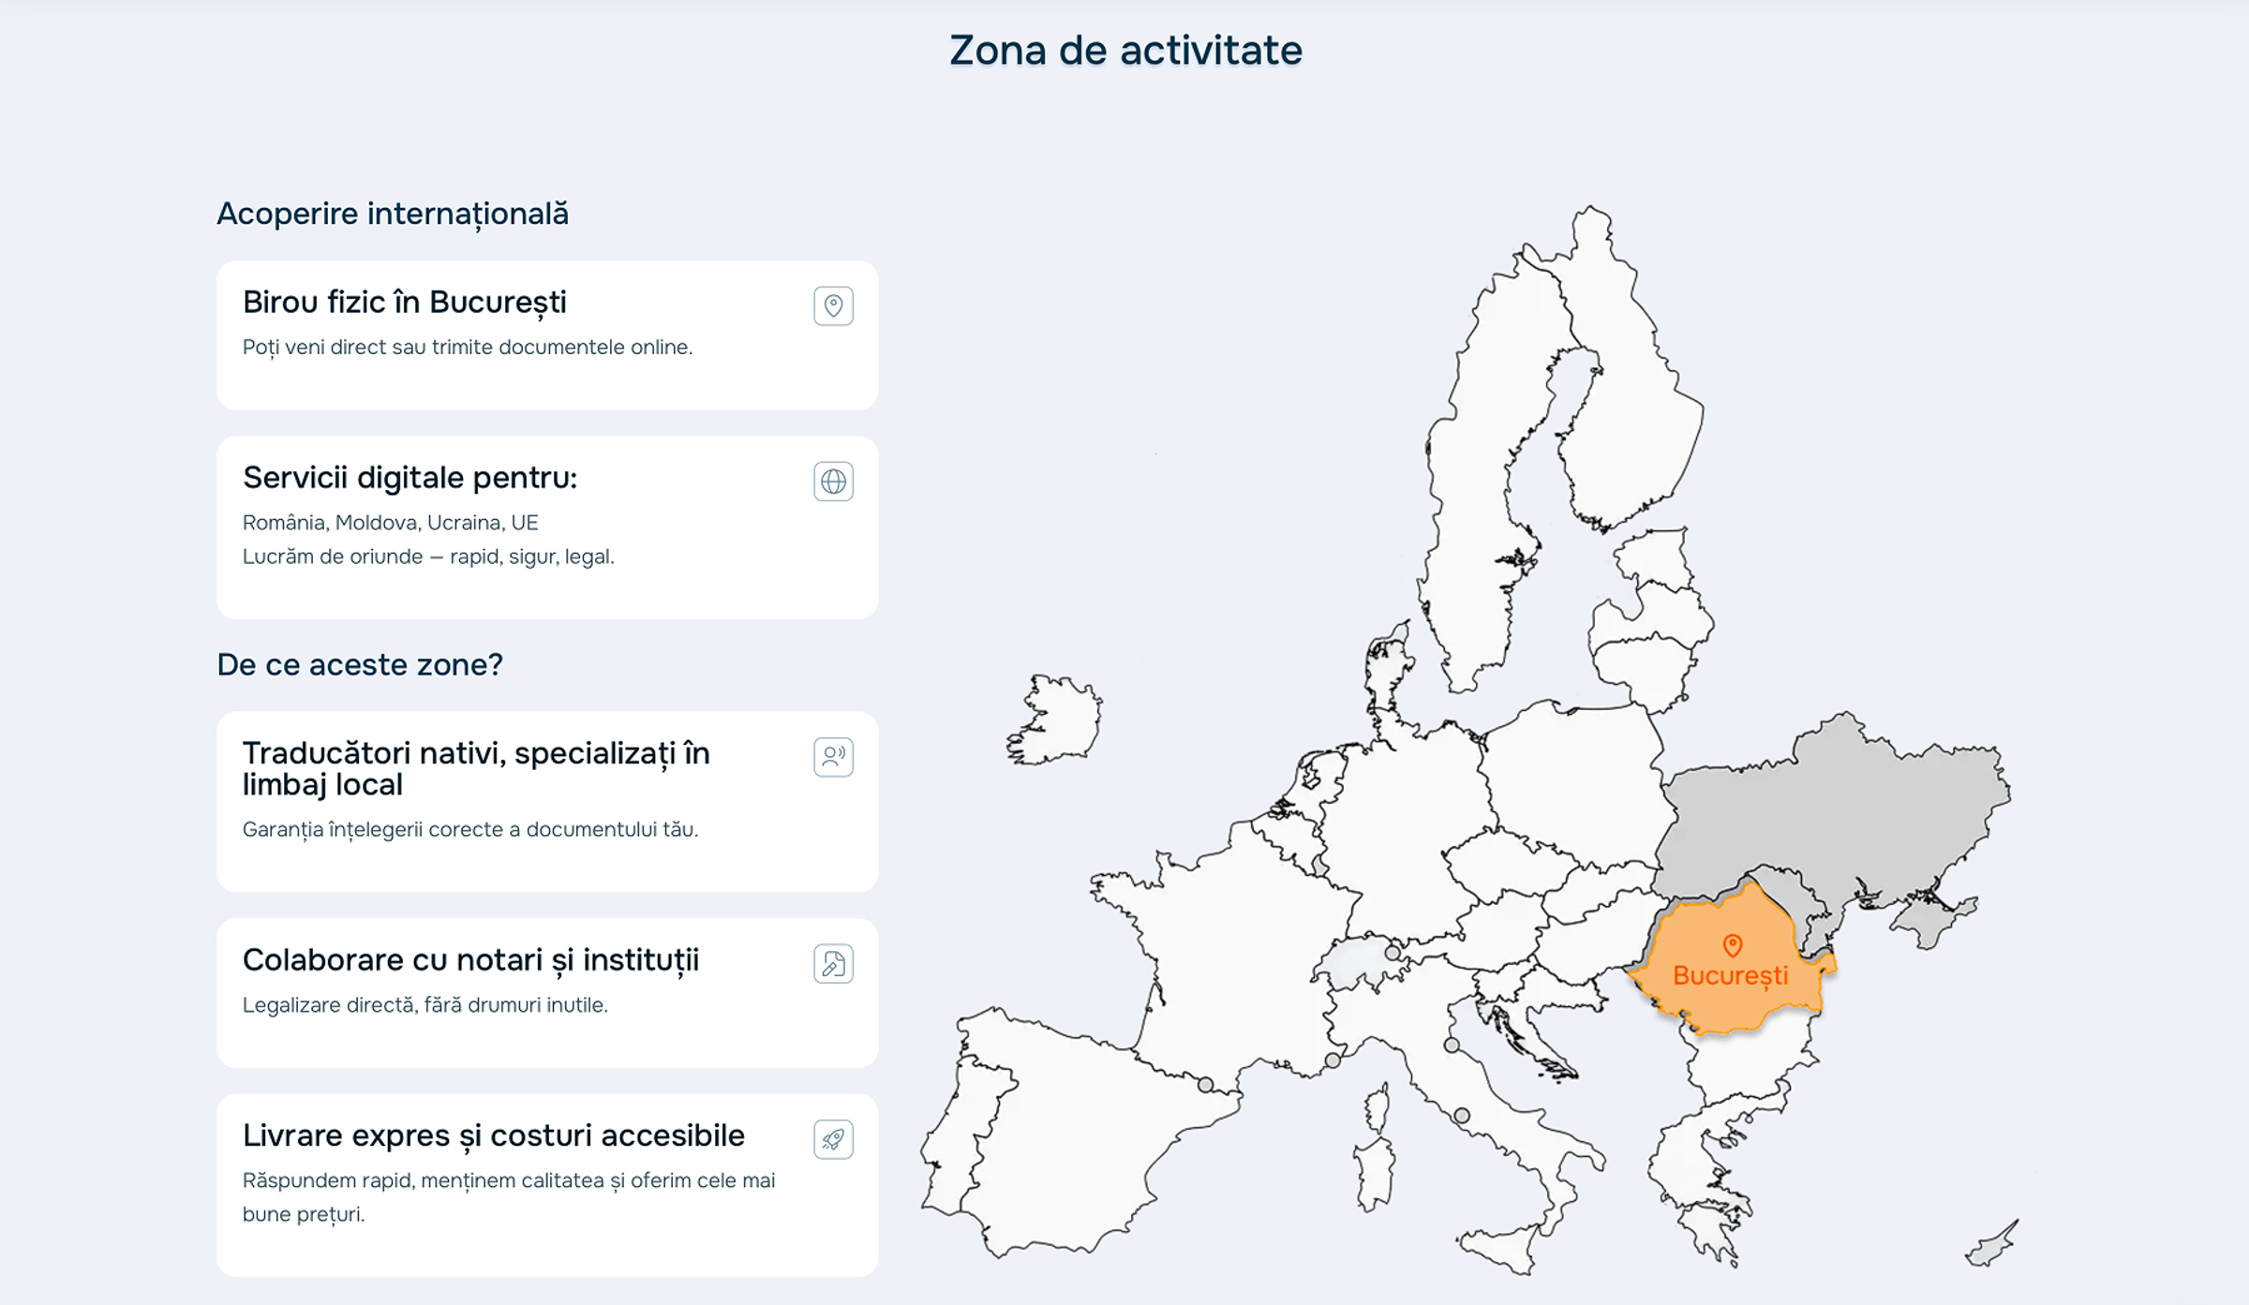Click the location pin icon on the Birou fizic card

click(x=833, y=305)
